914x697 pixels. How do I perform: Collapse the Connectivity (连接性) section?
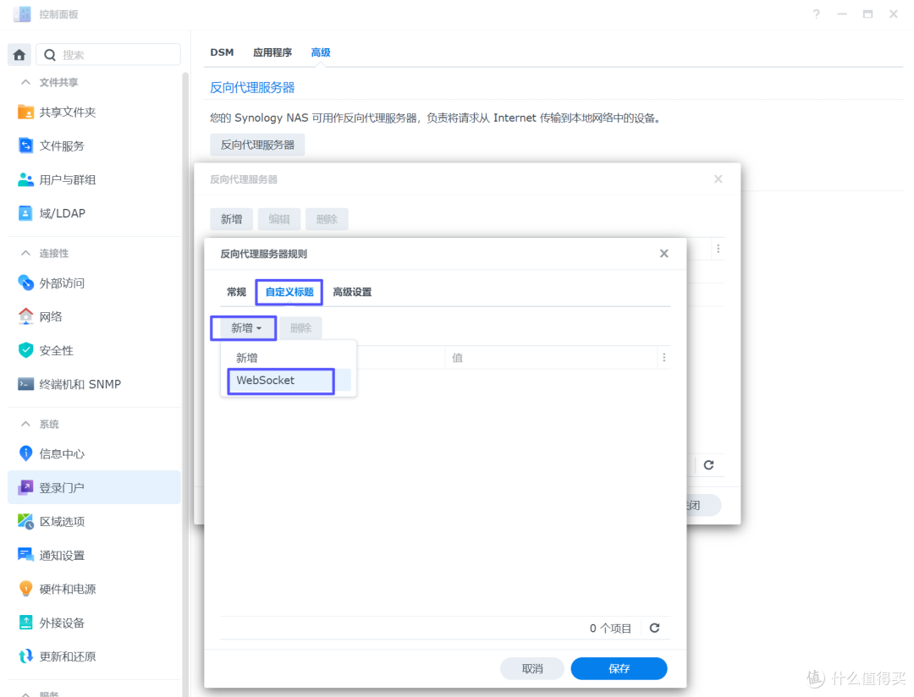point(25,253)
